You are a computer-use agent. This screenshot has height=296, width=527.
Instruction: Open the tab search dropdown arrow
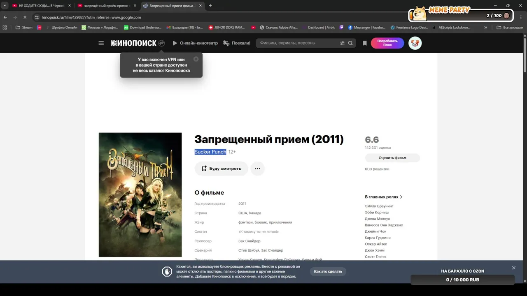(x=5, y=6)
